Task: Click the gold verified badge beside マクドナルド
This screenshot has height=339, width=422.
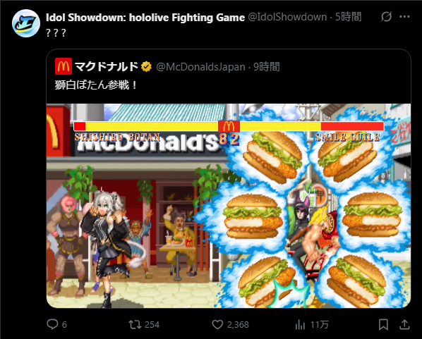Action: tap(146, 66)
